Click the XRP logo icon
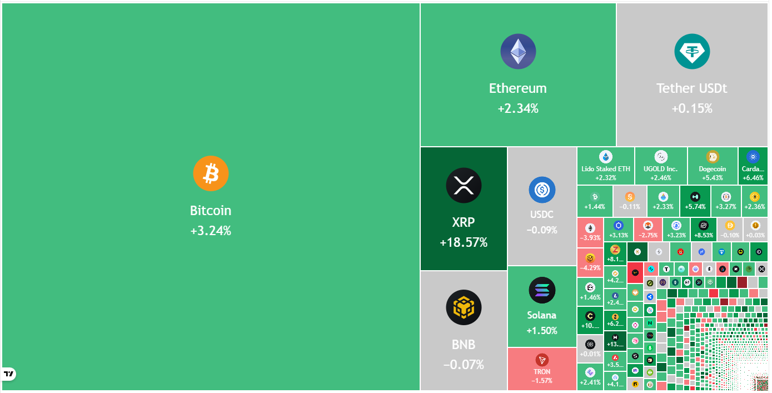The height and width of the screenshot is (393, 772). tap(464, 185)
